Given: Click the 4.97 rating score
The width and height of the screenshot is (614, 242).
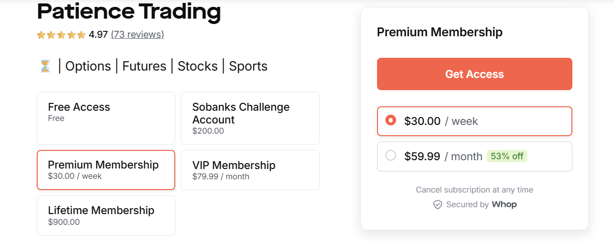Looking at the screenshot, I should [98, 35].
